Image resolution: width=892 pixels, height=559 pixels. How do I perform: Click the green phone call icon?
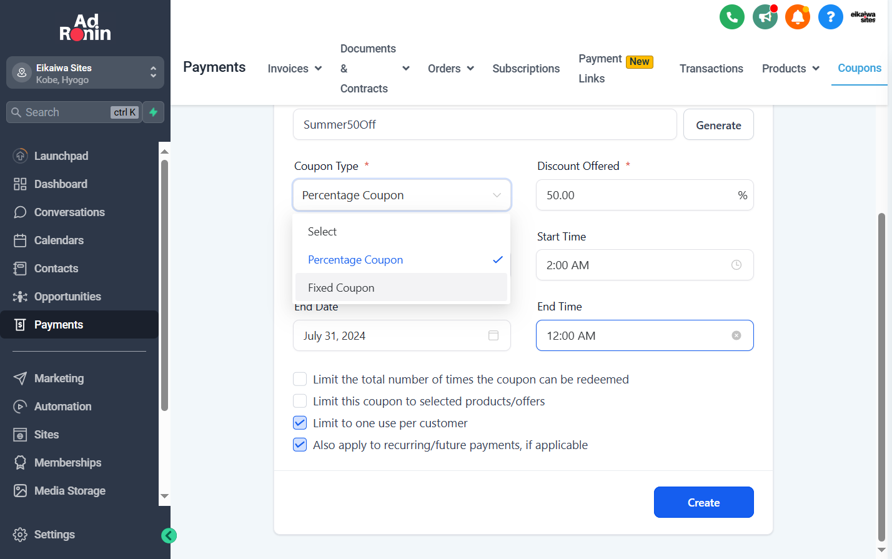coord(731,17)
